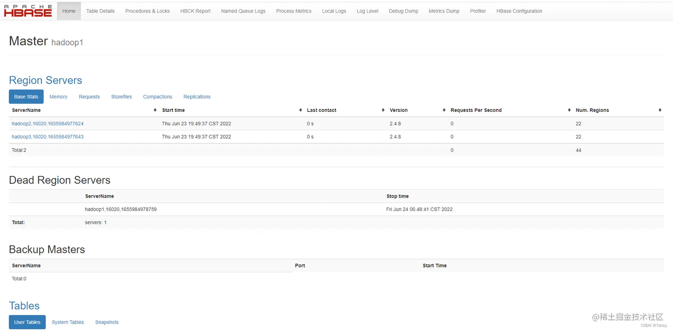Select the User Tables tab
Screen dimensions: 673x331
27,322
